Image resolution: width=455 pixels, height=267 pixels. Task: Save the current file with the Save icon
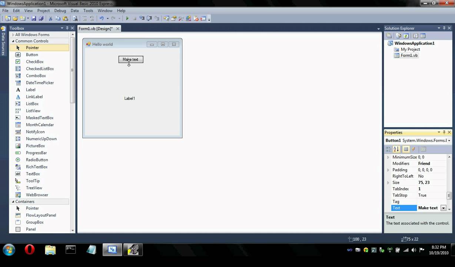(x=34, y=18)
